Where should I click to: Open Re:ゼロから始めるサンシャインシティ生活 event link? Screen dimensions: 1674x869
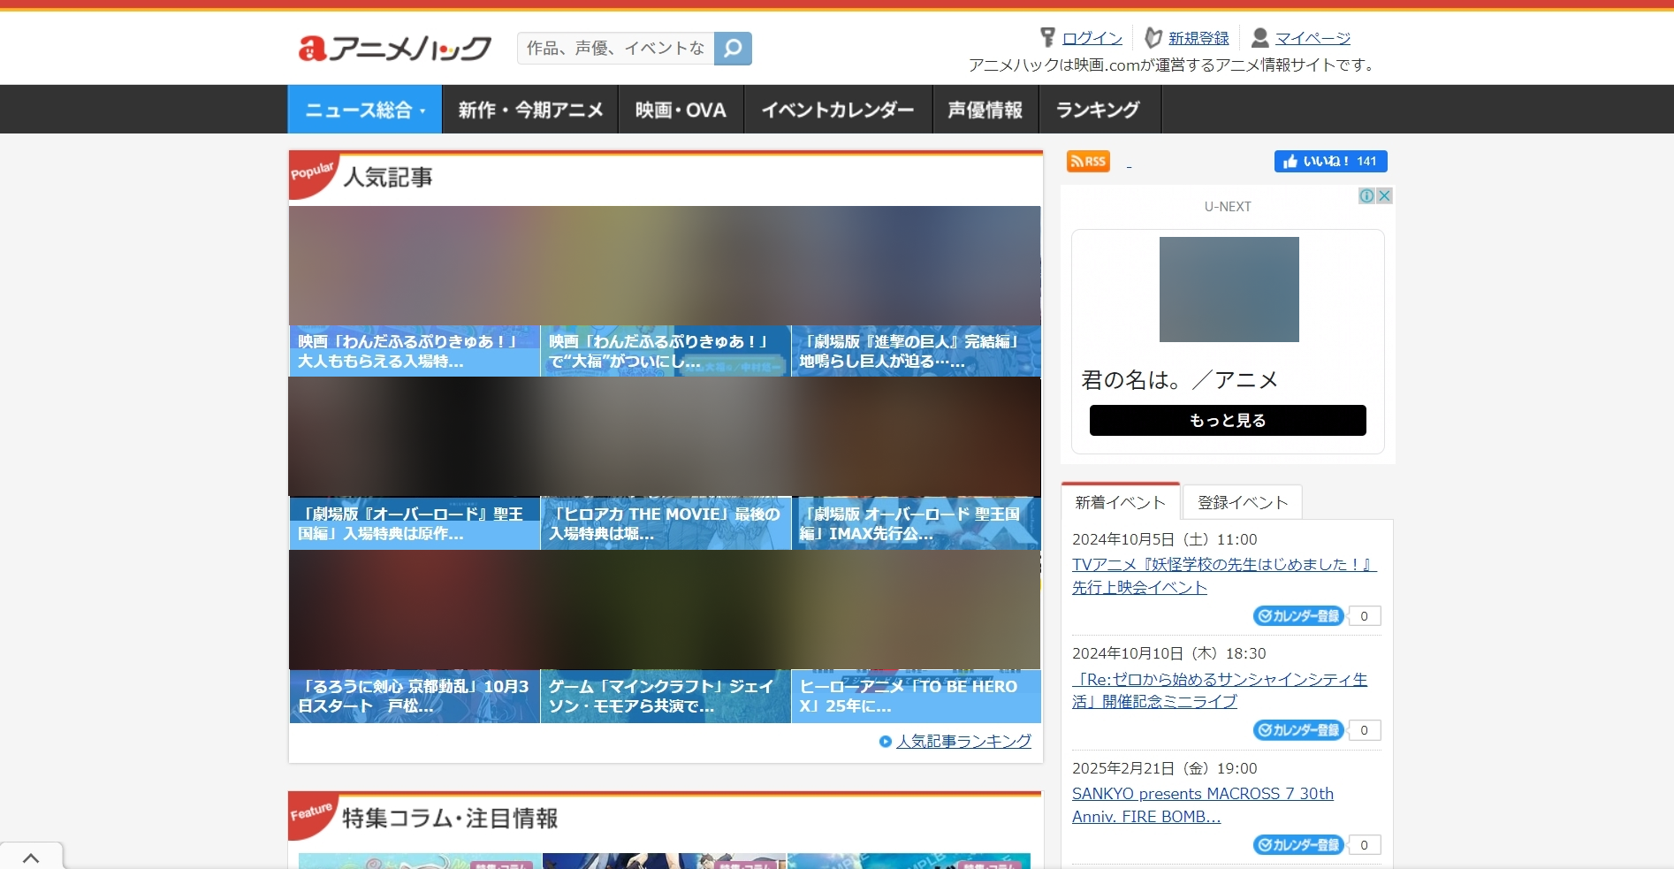1220,690
